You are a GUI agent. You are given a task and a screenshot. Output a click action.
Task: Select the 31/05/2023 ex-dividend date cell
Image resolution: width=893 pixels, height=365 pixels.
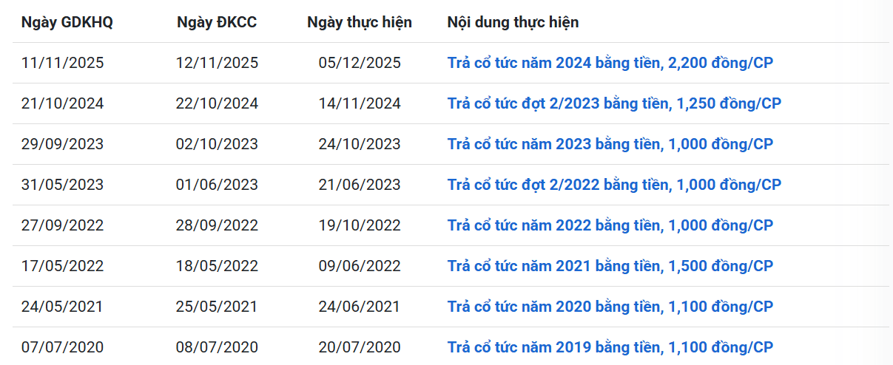click(x=63, y=185)
